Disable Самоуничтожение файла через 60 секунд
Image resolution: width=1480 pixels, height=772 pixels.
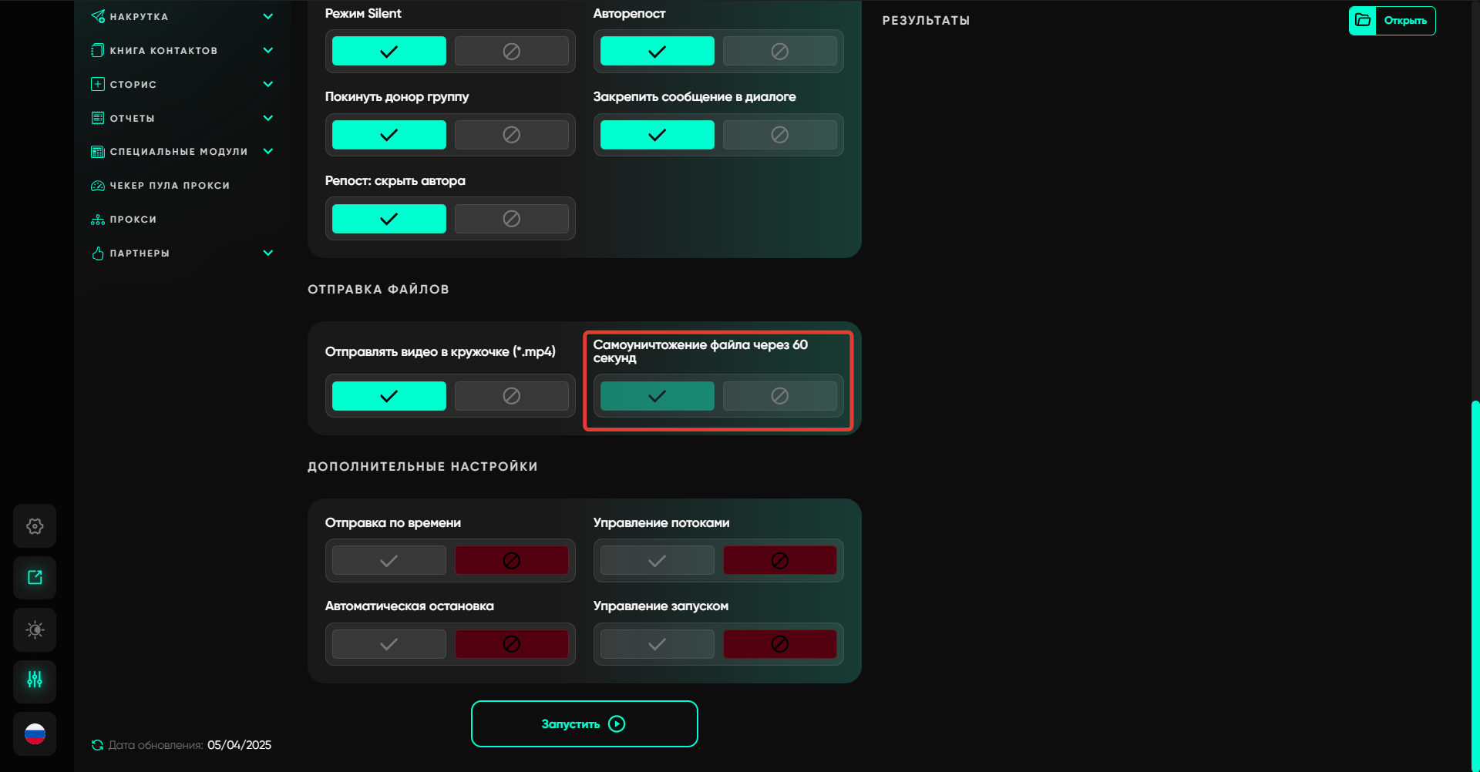[x=779, y=396]
